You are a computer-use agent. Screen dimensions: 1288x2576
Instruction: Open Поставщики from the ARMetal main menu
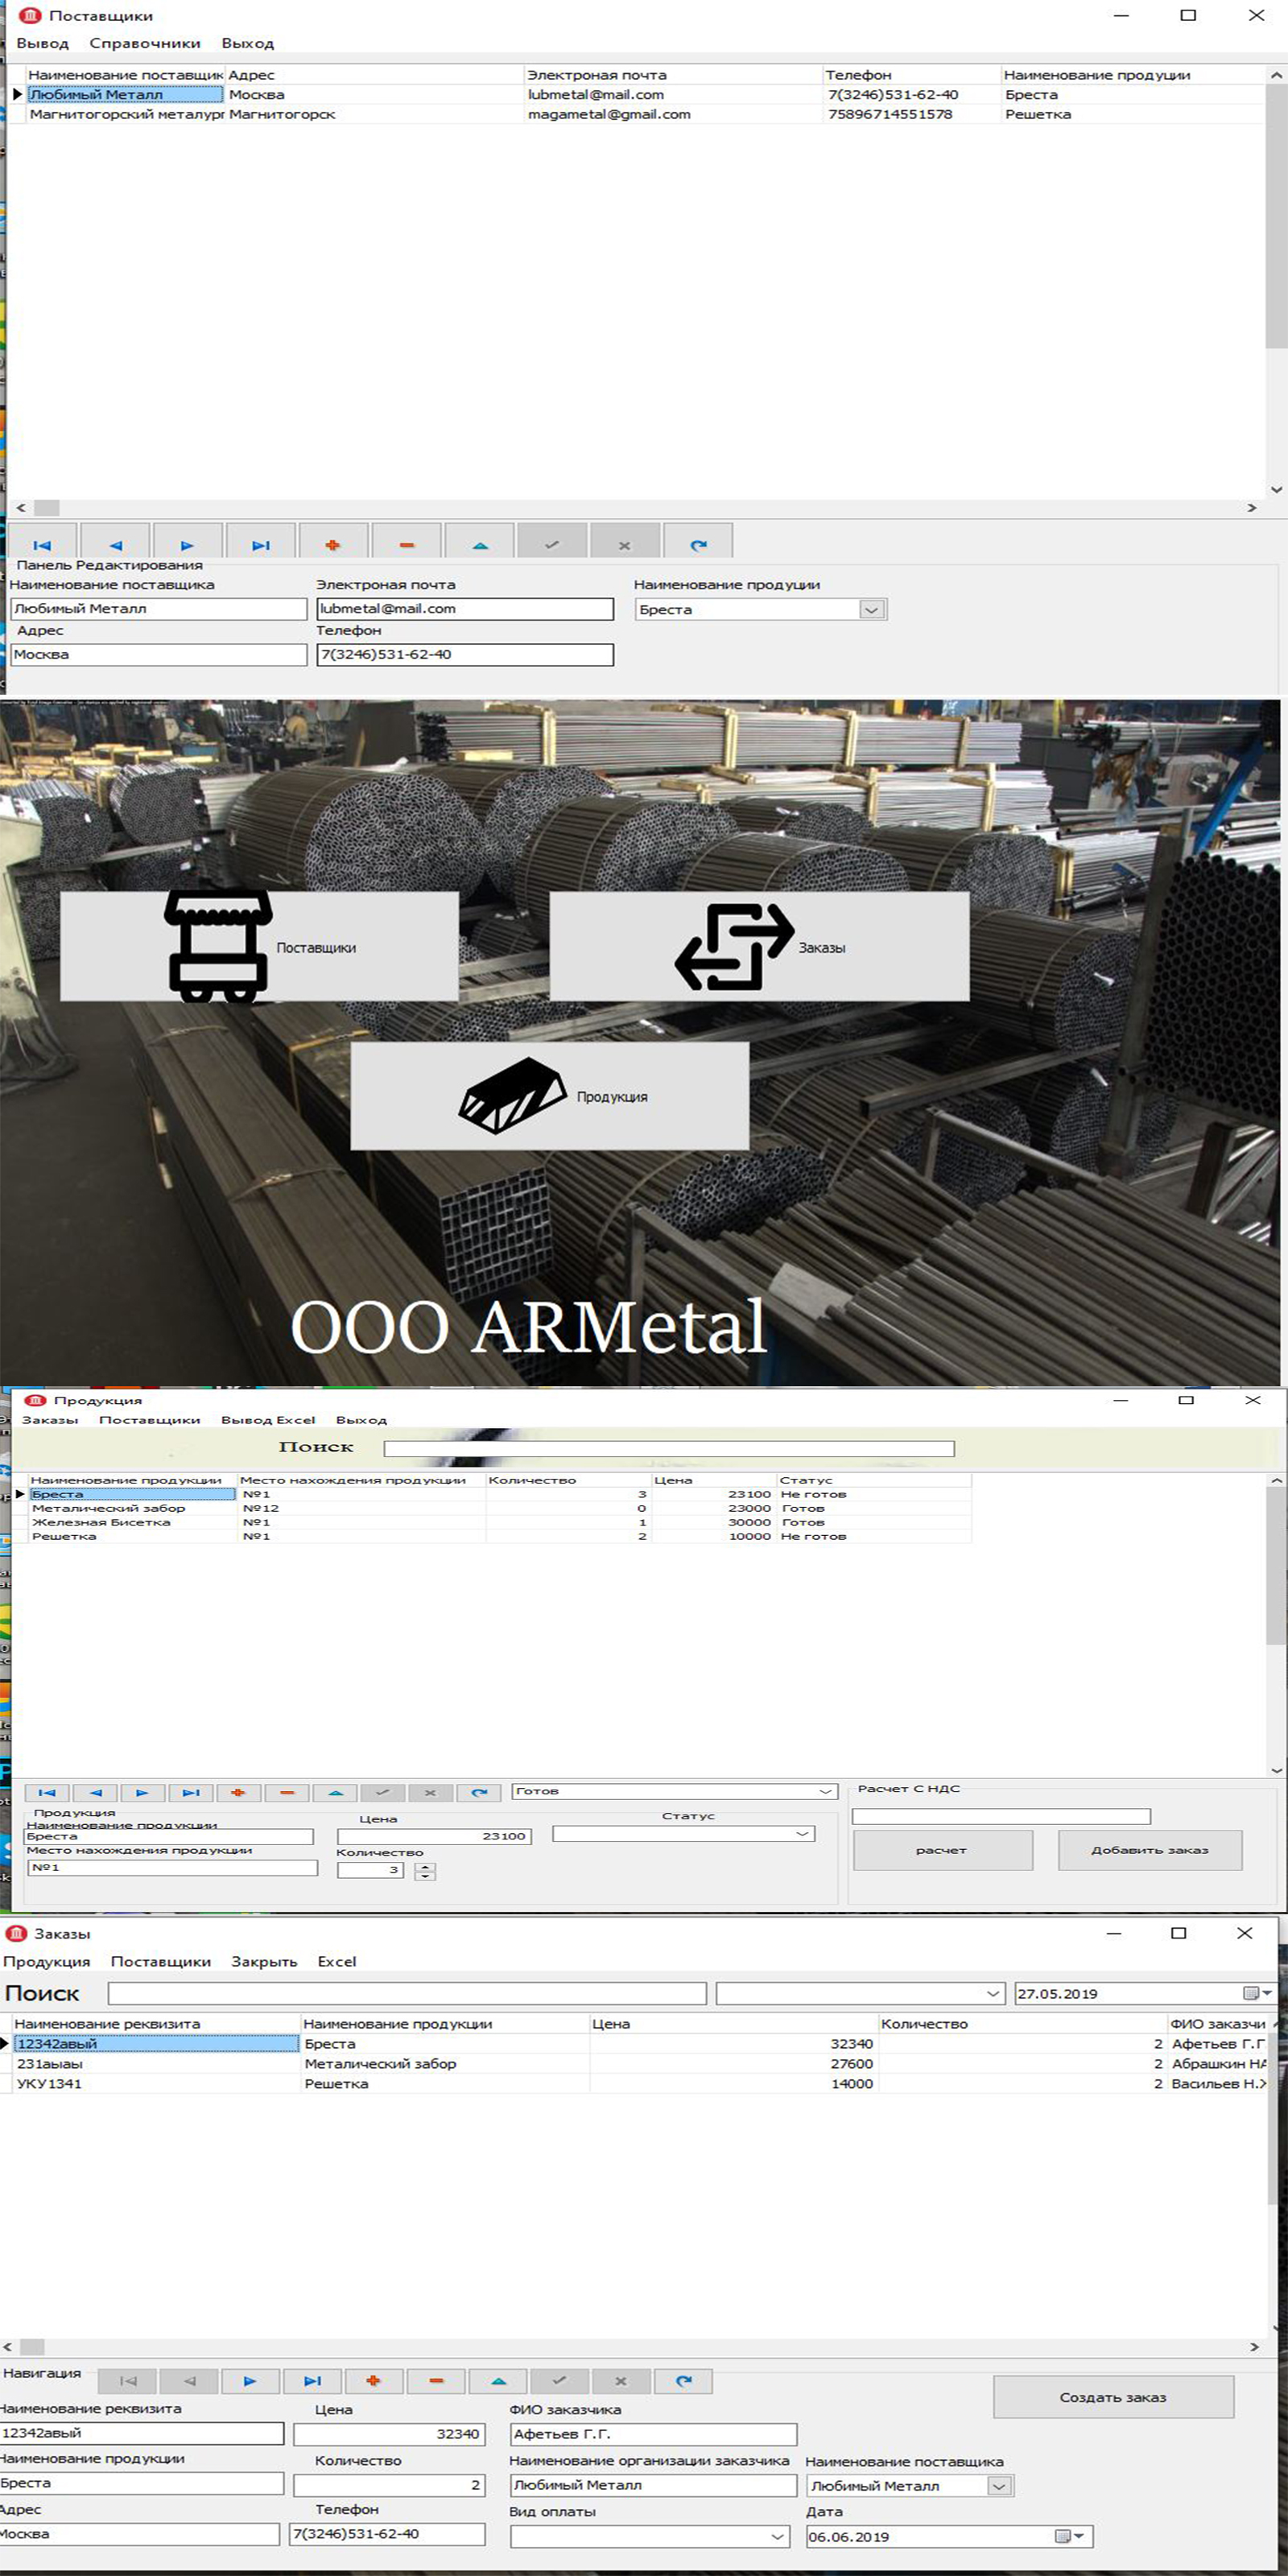(259, 946)
